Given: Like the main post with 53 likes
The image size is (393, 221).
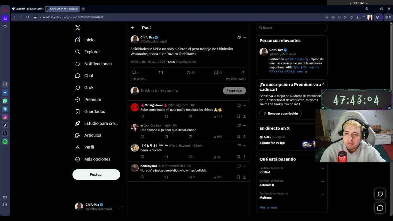Looking at the screenshot, I should pyautogui.click(x=189, y=72).
